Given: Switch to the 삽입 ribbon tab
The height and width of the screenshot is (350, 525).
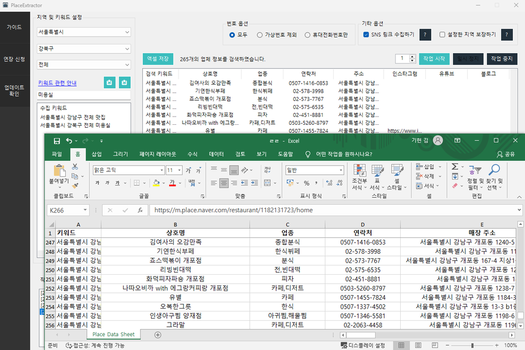Looking at the screenshot, I should pyautogui.click(x=96, y=154).
